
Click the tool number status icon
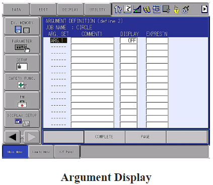click(x=186, y=9)
